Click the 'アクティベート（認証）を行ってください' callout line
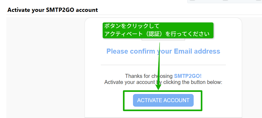 pyautogui.click(x=157, y=34)
